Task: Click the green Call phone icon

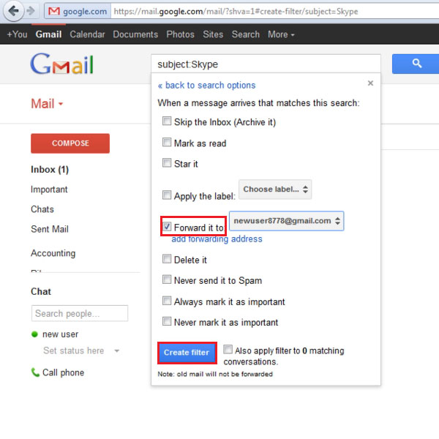Action: click(35, 372)
